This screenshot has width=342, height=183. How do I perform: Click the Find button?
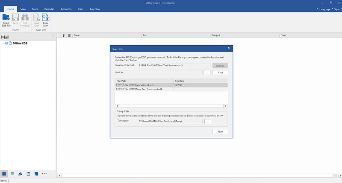(x=220, y=73)
